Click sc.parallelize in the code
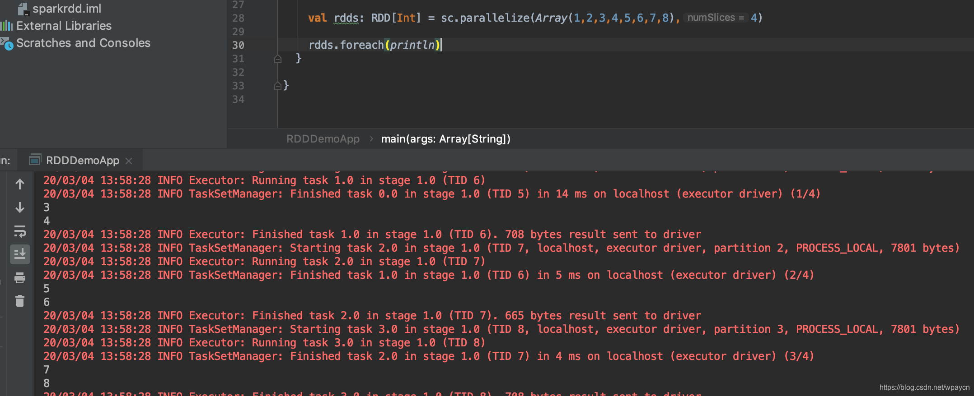 [x=485, y=18]
